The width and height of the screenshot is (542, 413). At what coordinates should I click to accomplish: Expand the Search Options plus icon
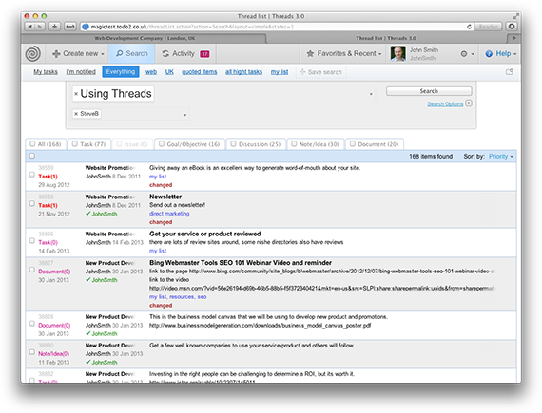click(469, 103)
